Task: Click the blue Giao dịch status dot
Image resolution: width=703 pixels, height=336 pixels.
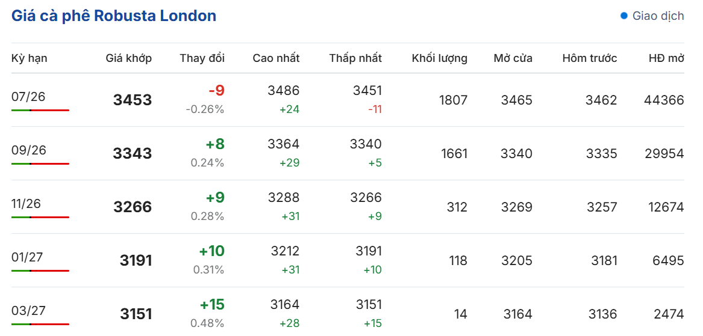Action: tap(623, 16)
